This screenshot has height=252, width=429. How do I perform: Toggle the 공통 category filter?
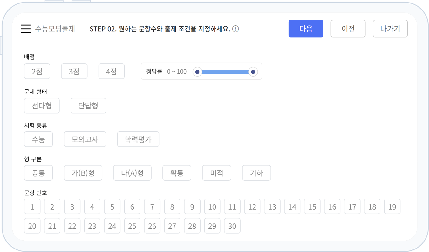38,173
